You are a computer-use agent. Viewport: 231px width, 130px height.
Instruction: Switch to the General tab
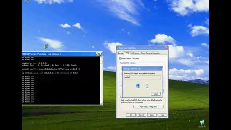click(121, 53)
